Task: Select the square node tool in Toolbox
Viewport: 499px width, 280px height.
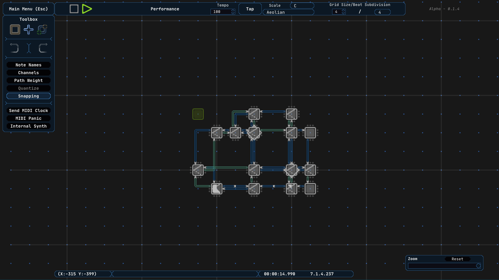Action: click(15, 30)
